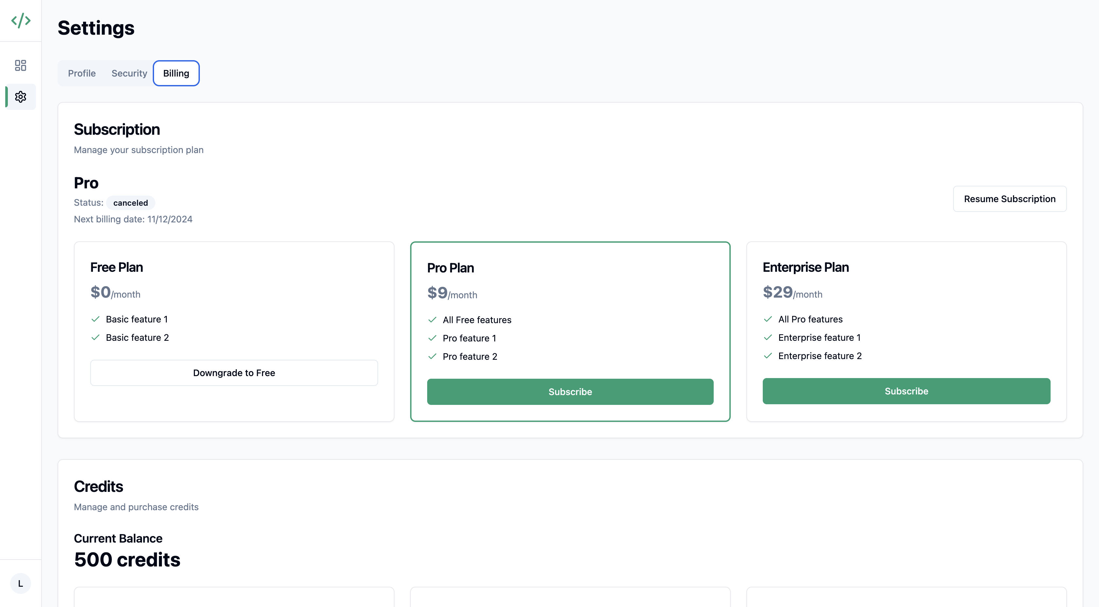This screenshot has width=1099, height=607.
Task: Click the Basic feature 2 checkmark icon
Action: 96,338
